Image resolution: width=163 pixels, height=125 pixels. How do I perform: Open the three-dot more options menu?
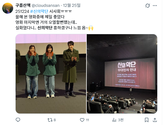[x=155, y=5]
